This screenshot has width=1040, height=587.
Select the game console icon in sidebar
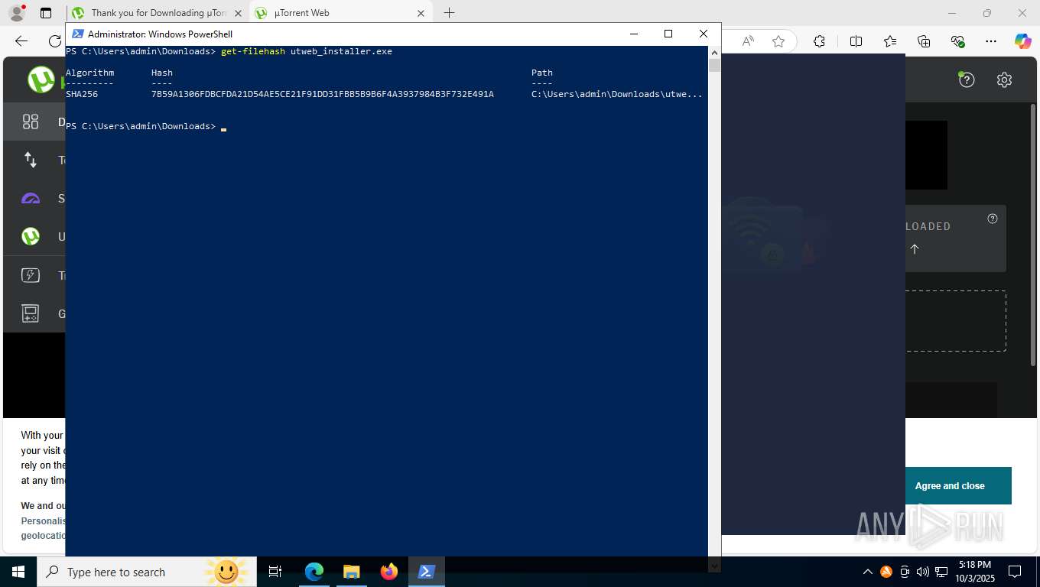(x=31, y=313)
